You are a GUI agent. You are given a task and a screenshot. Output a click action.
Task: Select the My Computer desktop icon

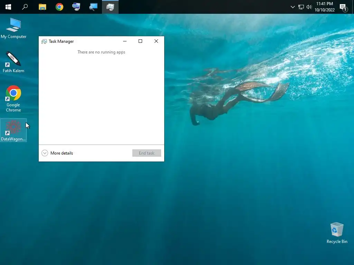[13, 28]
